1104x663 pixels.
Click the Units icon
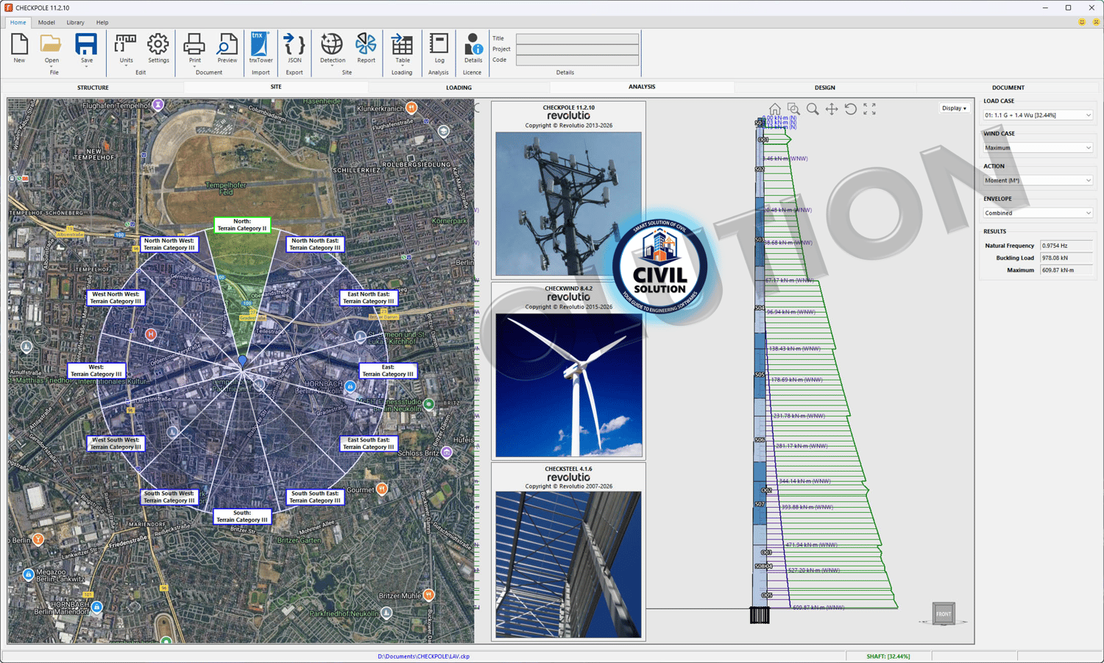point(126,49)
